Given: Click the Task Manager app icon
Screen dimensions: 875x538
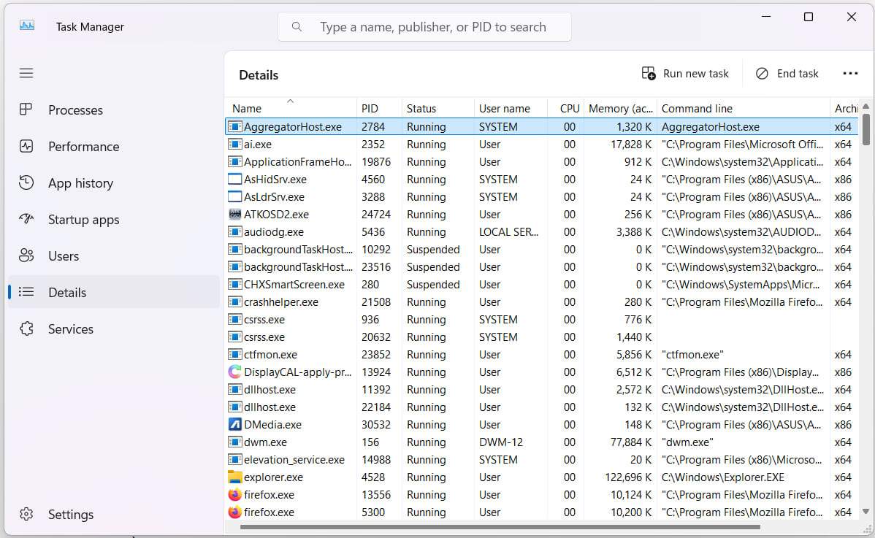Looking at the screenshot, I should (27, 26).
